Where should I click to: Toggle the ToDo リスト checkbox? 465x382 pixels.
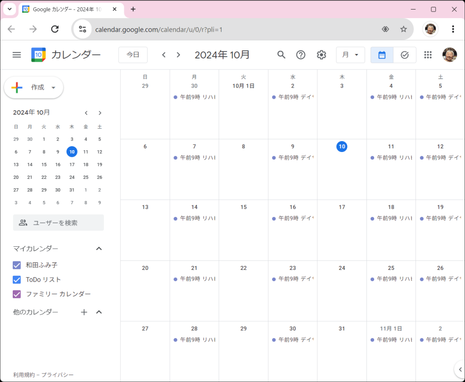[x=17, y=279]
